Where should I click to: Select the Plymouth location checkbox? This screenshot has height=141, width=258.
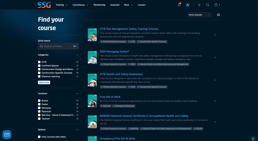point(39,111)
